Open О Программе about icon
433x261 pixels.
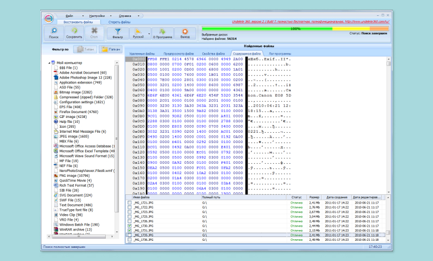(163, 31)
